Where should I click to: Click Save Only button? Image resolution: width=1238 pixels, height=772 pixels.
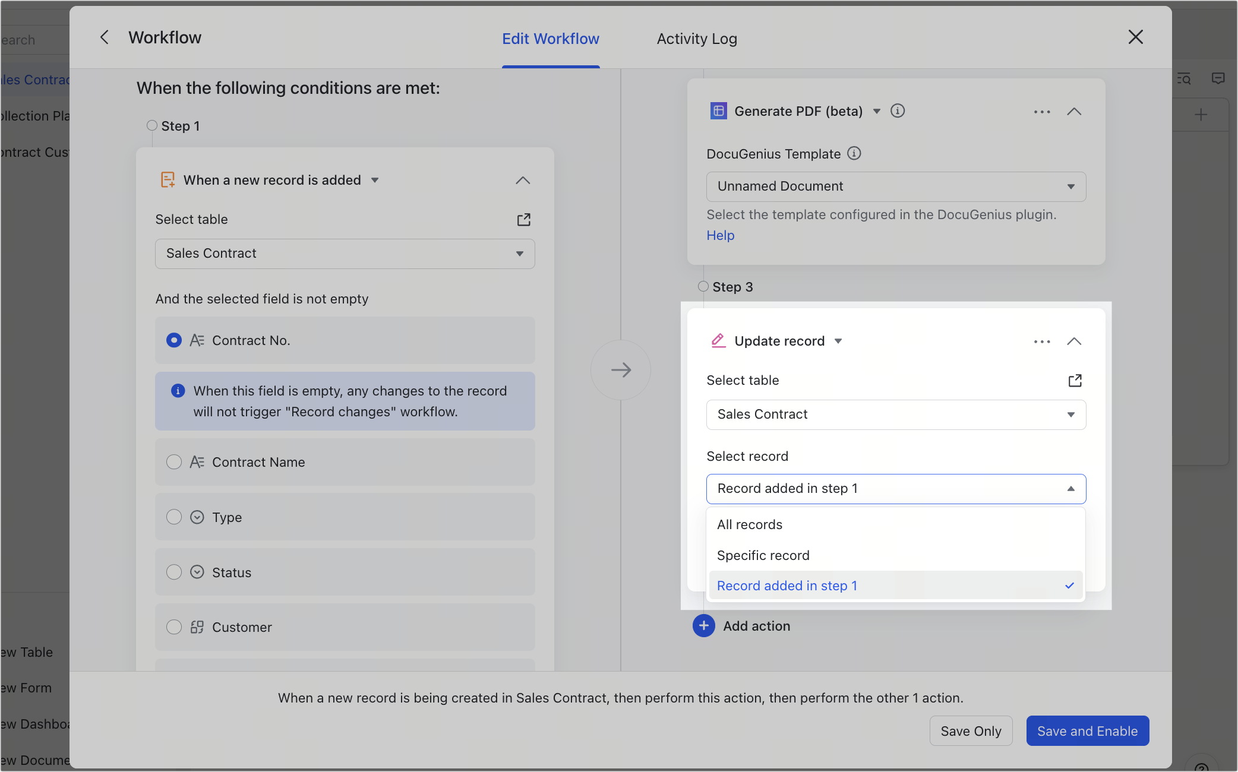click(x=971, y=731)
